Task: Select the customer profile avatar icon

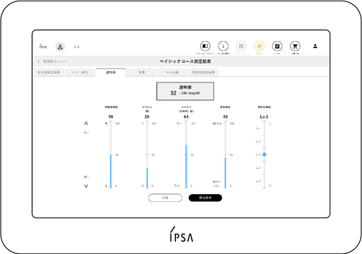Action: coord(60,47)
